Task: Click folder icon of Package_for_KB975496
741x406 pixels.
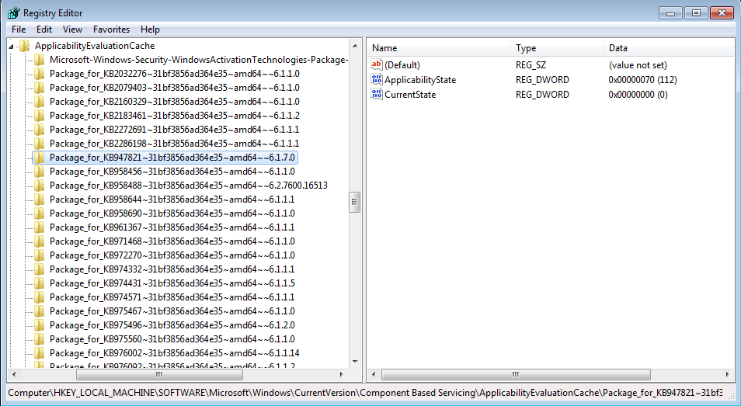Action: point(40,325)
